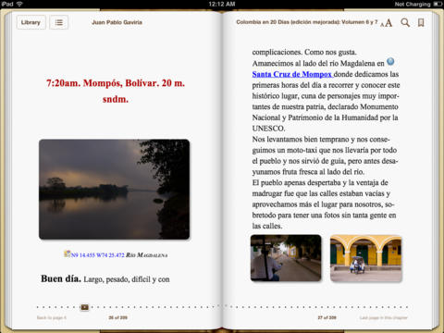This screenshot has height=333, width=444.
Task: Open the Río Magdalena sunset photo
Action: (x=115, y=190)
